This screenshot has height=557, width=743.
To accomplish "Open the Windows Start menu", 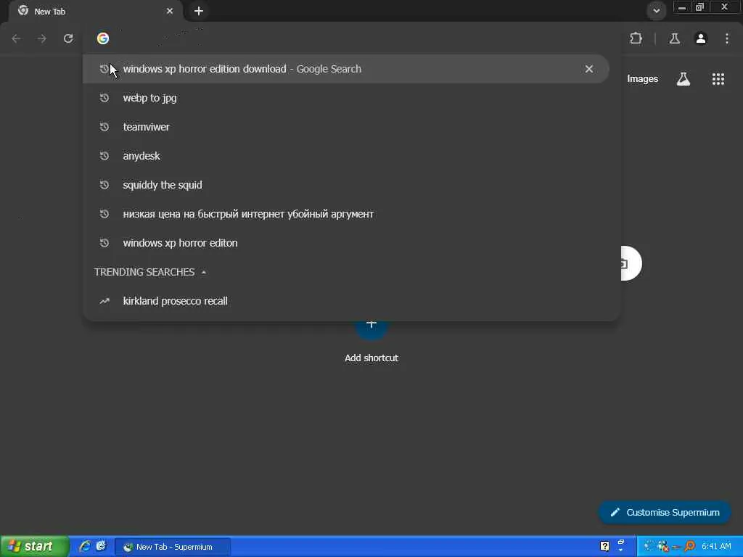I will click(x=33, y=547).
